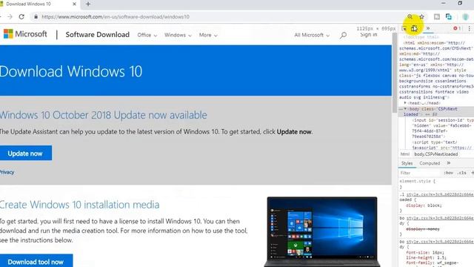Select the html breadcrumb in DevTools
Image resolution: width=474 pixels, height=267 pixels.
[x=405, y=154]
